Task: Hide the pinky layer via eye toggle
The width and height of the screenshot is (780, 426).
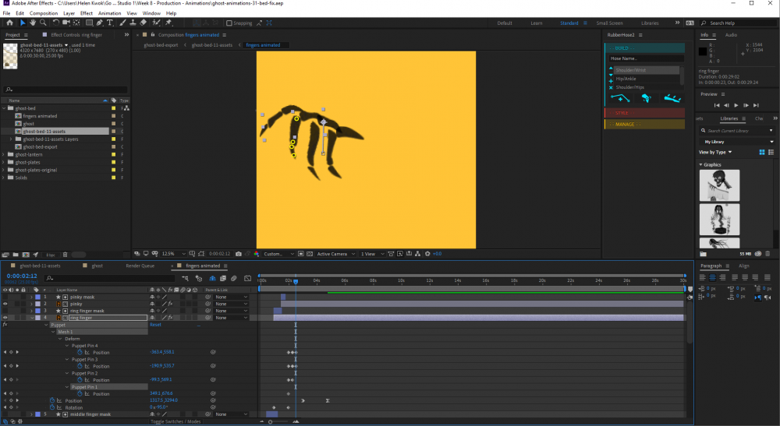Action: point(5,304)
